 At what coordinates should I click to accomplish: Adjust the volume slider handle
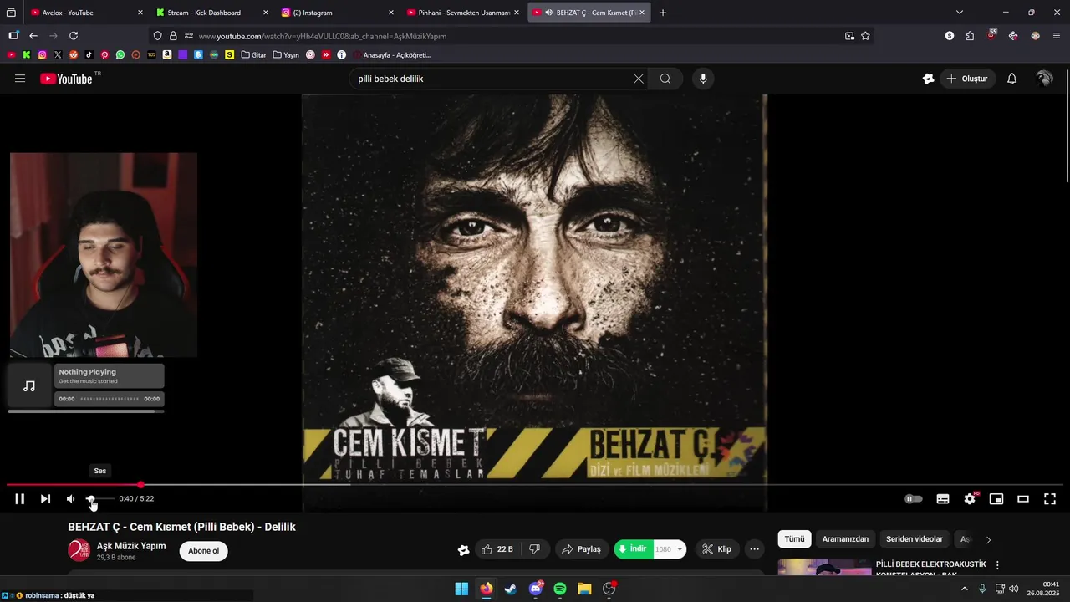[x=90, y=499]
